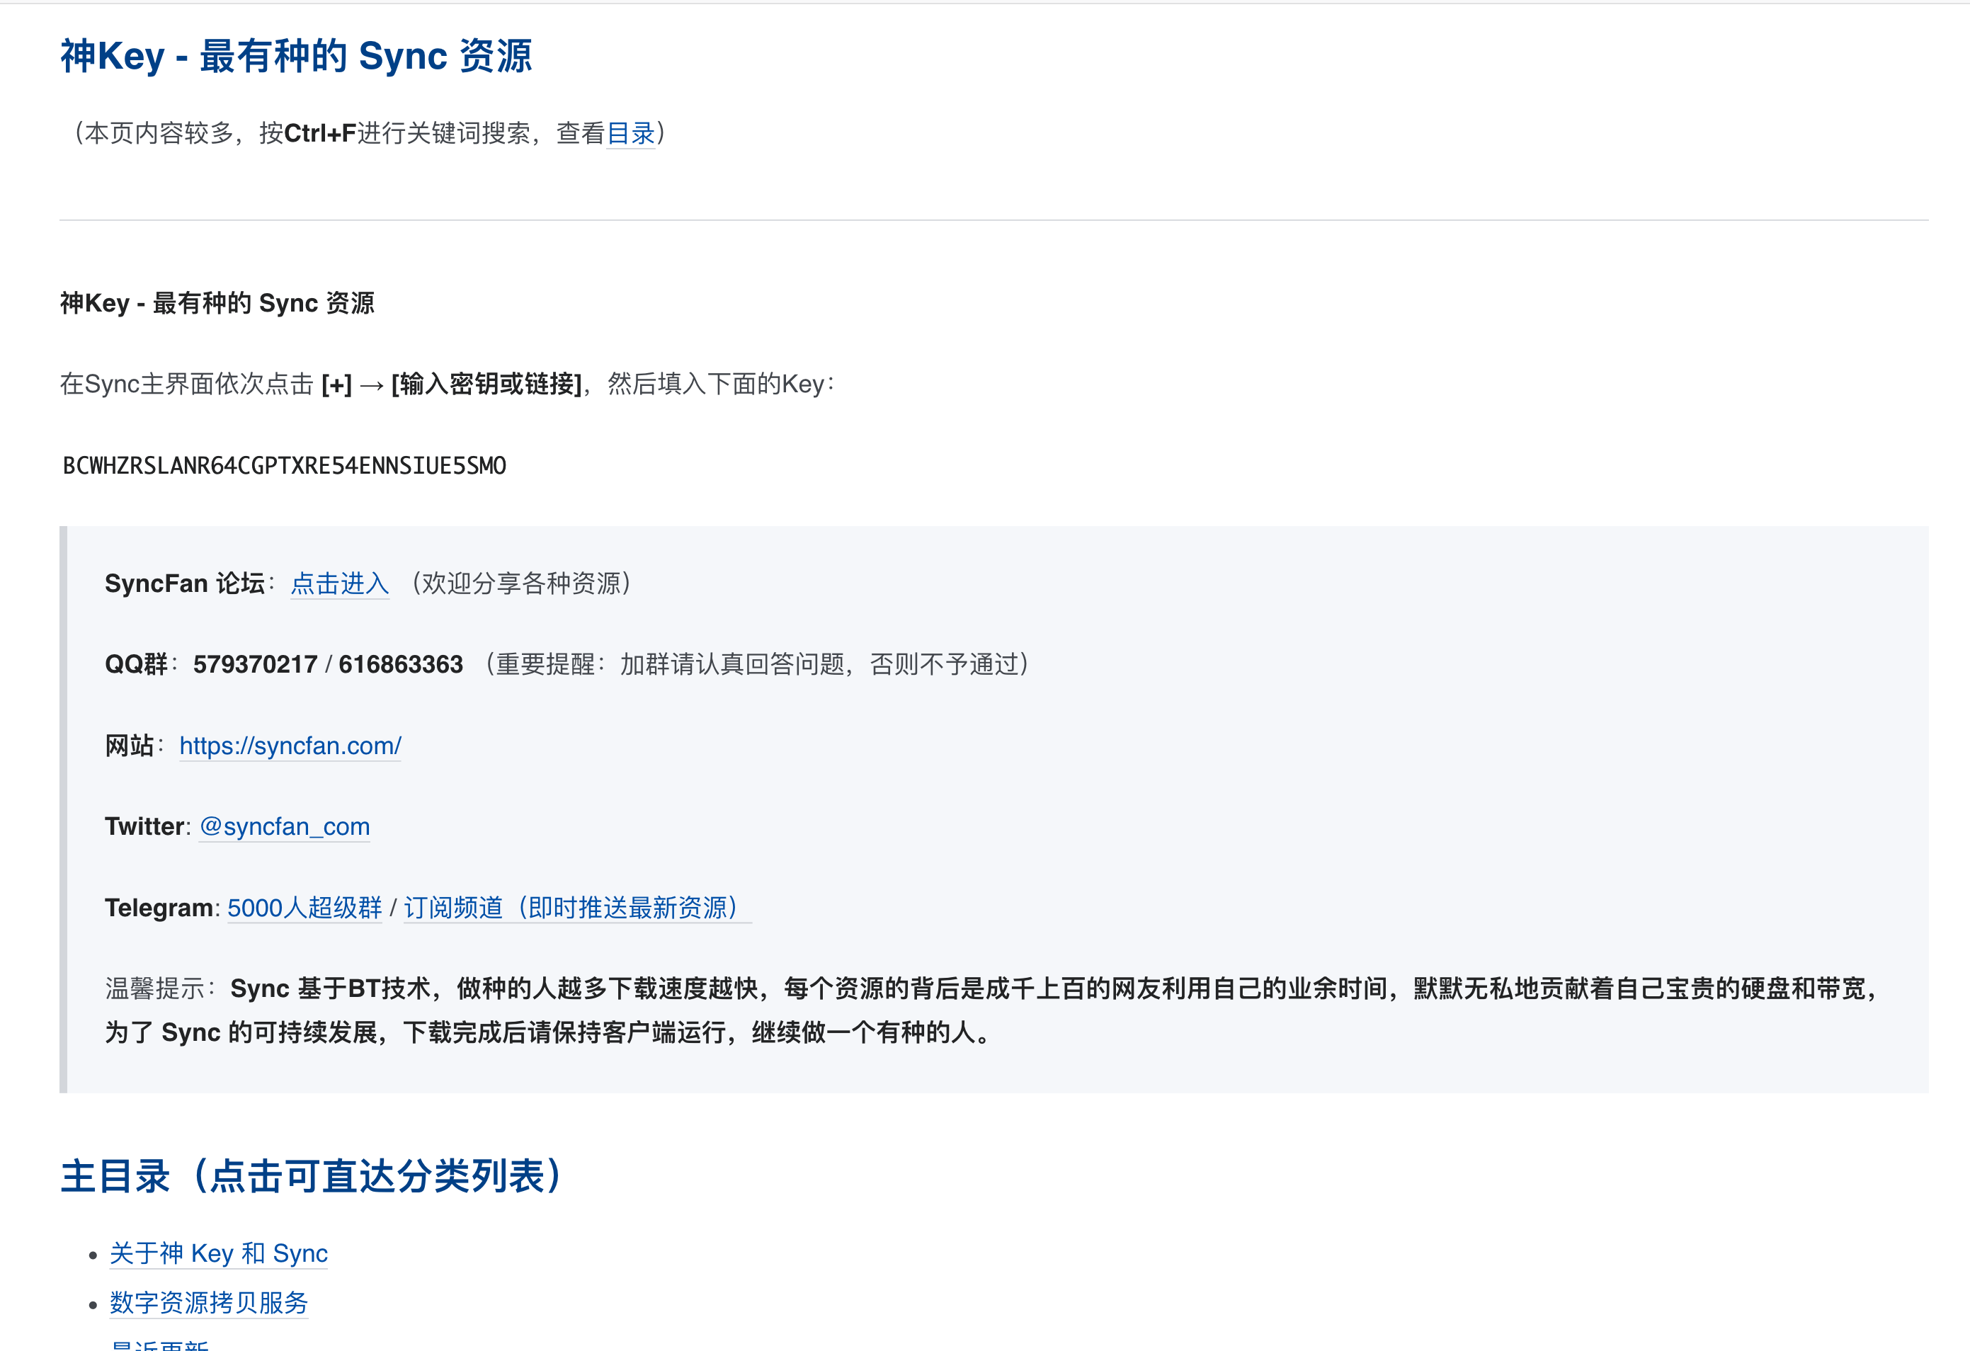Click the Sync key BCWHZRSLANR64CGPTXRE54ENNSIUE5SMO

click(285, 466)
